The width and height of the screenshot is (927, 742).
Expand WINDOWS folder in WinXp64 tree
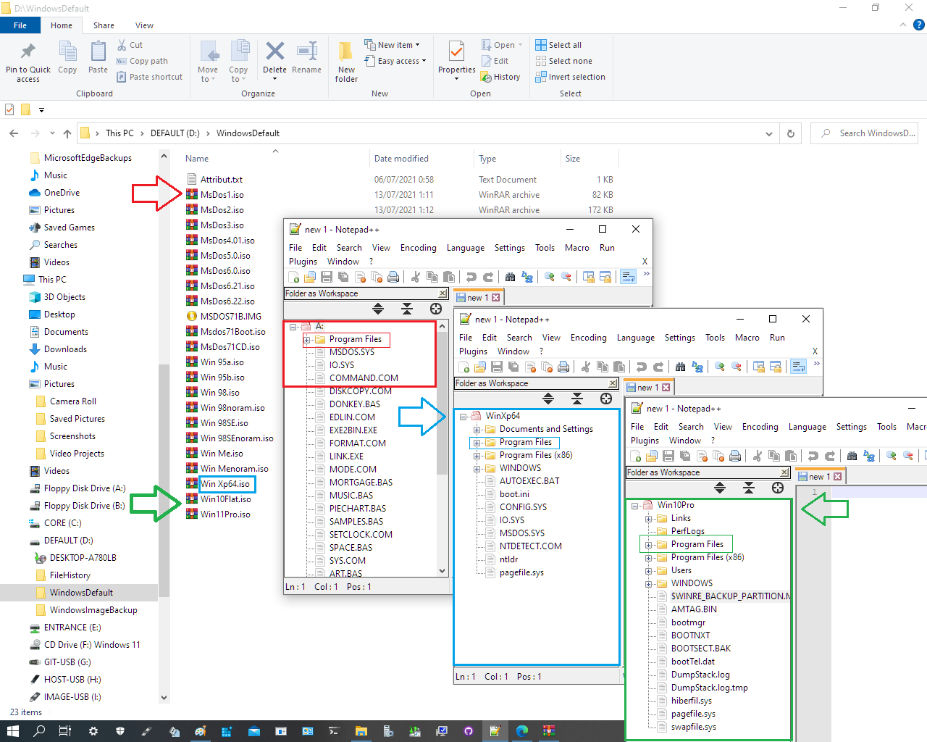[x=477, y=468]
